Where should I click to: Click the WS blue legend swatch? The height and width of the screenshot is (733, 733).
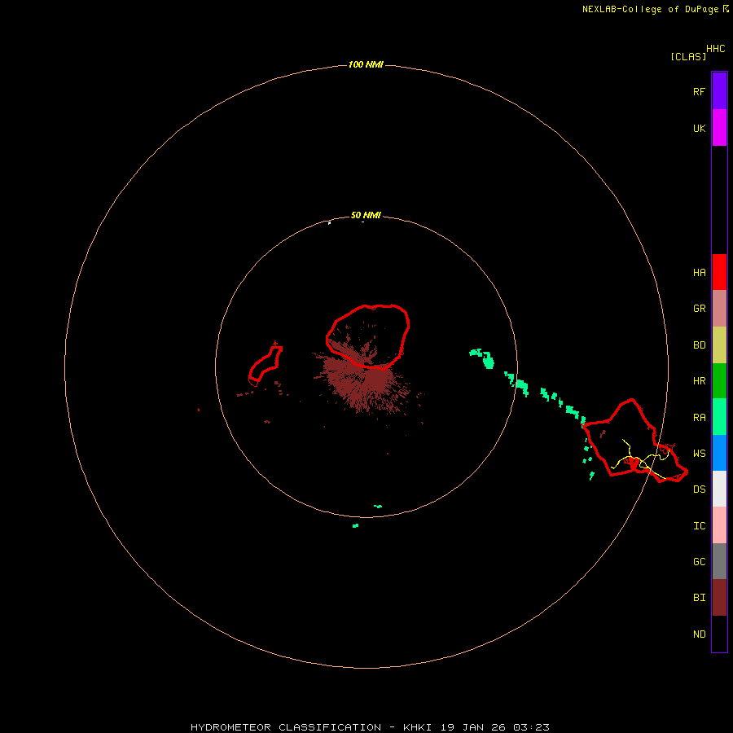pos(719,453)
